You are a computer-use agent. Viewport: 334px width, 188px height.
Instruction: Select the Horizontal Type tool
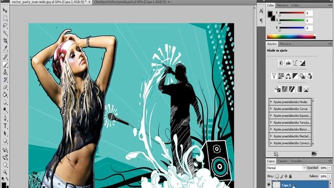tap(5, 126)
